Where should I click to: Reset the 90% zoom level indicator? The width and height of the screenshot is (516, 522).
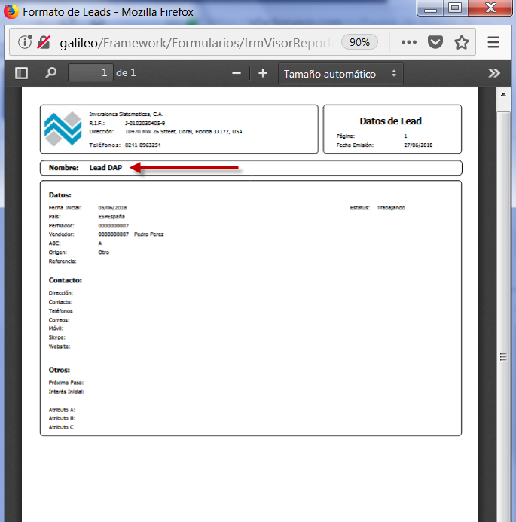coord(359,42)
